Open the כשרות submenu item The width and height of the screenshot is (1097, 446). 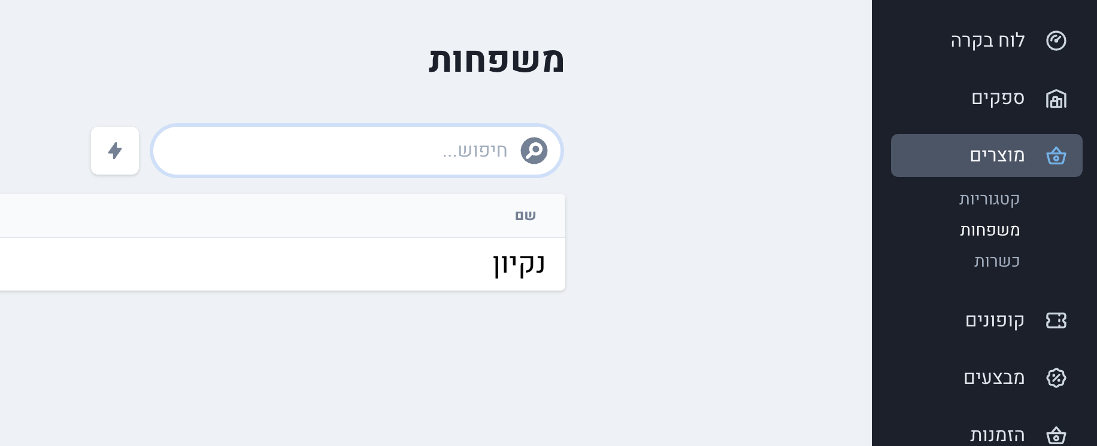(x=996, y=261)
